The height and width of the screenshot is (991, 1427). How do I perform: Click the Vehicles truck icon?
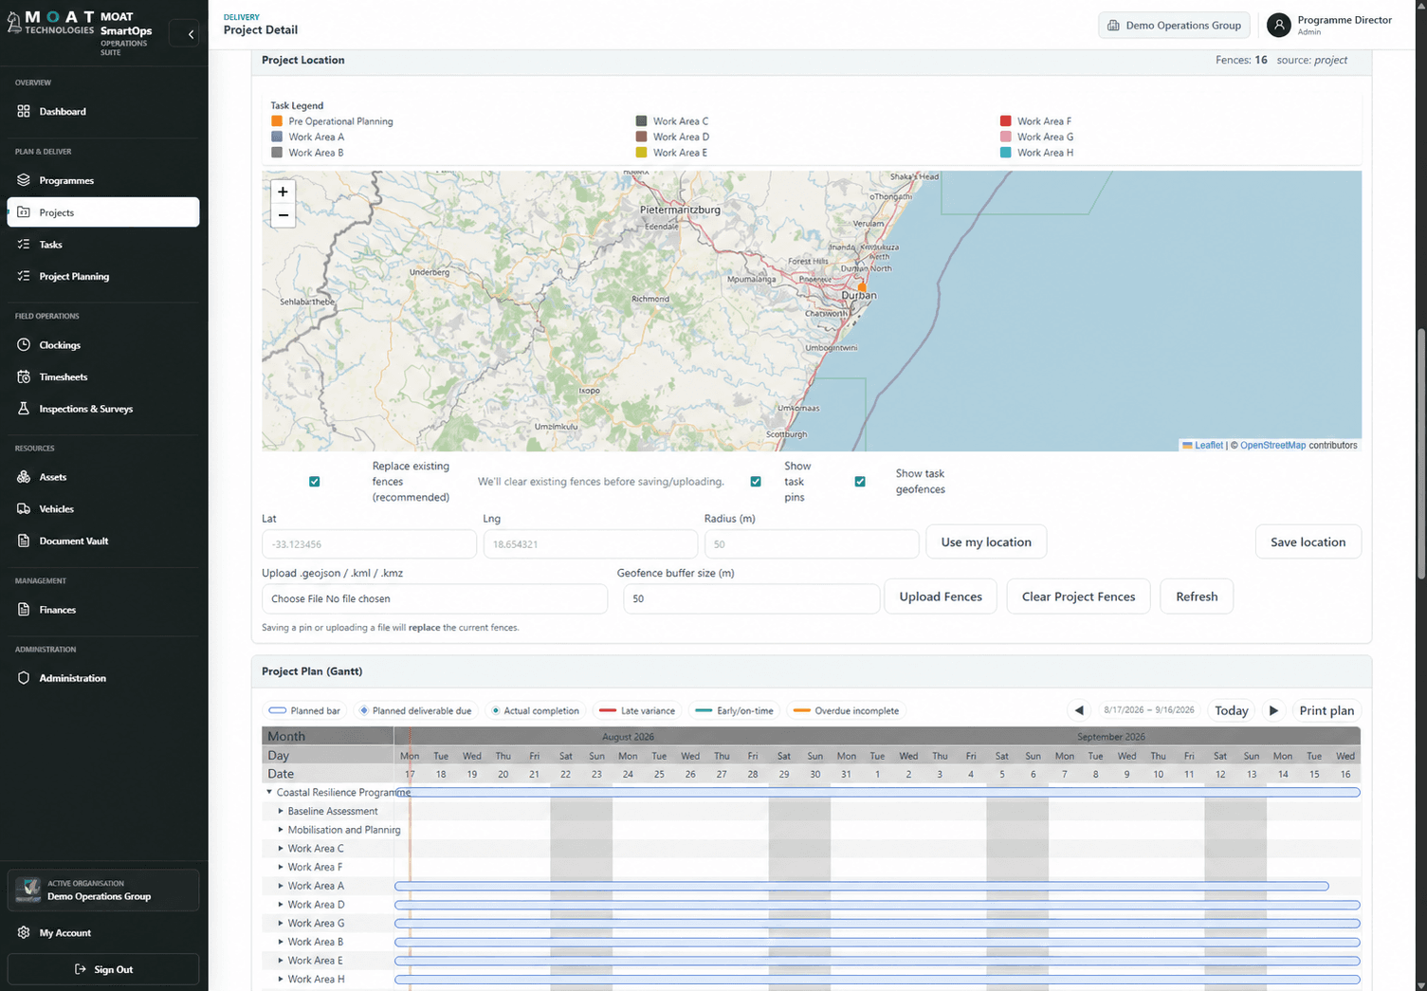click(24, 509)
